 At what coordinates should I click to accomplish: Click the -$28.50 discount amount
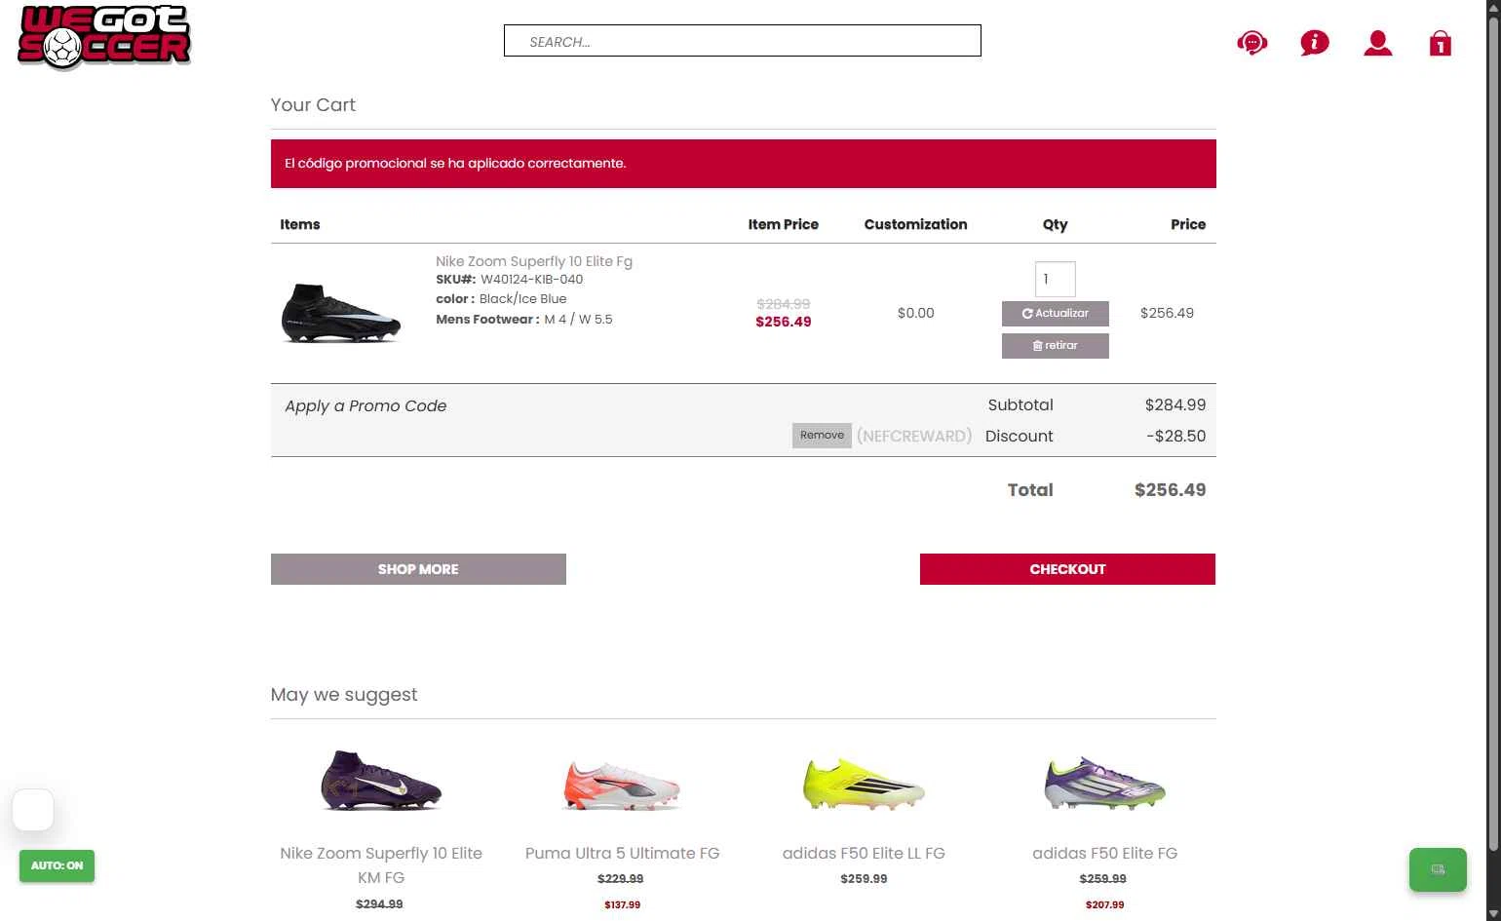(x=1175, y=436)
